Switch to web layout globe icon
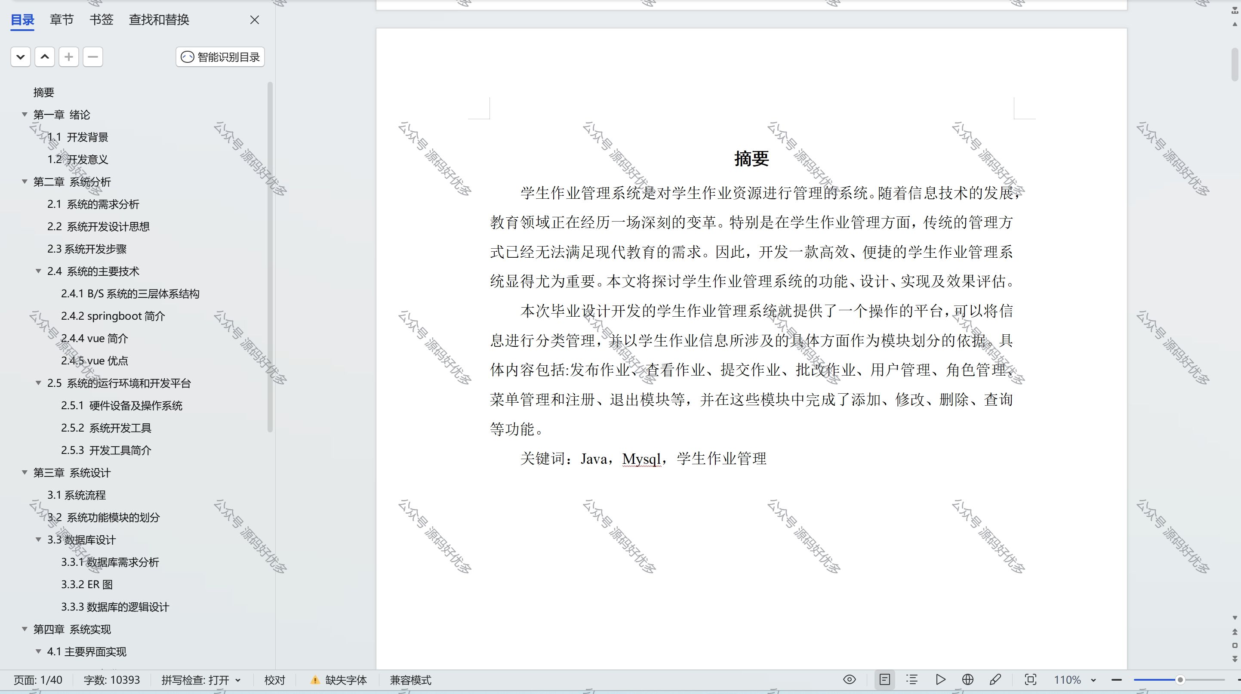Viewport: 1241px width, 694px height. pyautogui.click(x=967, y=679)
